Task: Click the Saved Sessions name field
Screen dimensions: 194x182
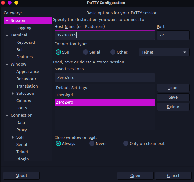Action: point(105,78)
